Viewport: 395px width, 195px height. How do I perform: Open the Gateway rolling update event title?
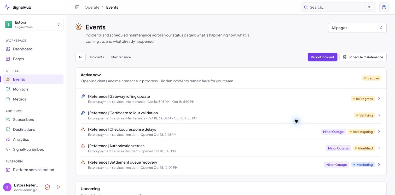[119, 96]
